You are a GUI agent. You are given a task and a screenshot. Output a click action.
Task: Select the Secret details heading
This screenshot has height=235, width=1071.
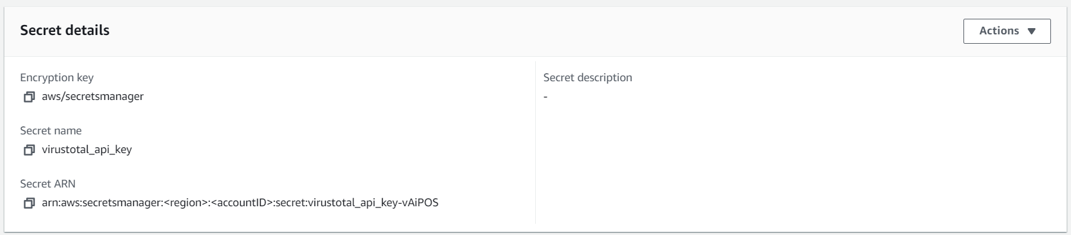tap(64, 30)
